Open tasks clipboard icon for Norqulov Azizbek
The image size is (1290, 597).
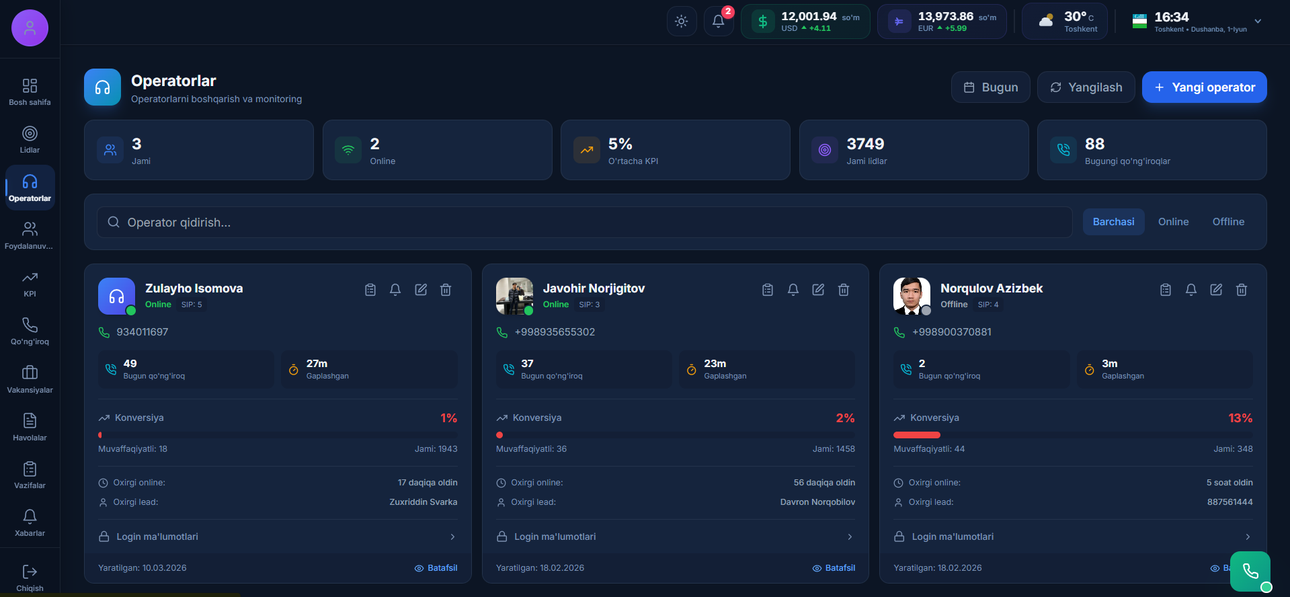point(1166,290)
